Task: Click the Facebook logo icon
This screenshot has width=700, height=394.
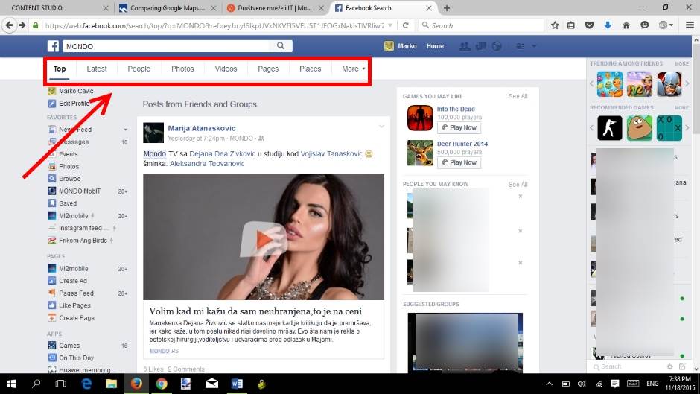Action: (54, 46)
